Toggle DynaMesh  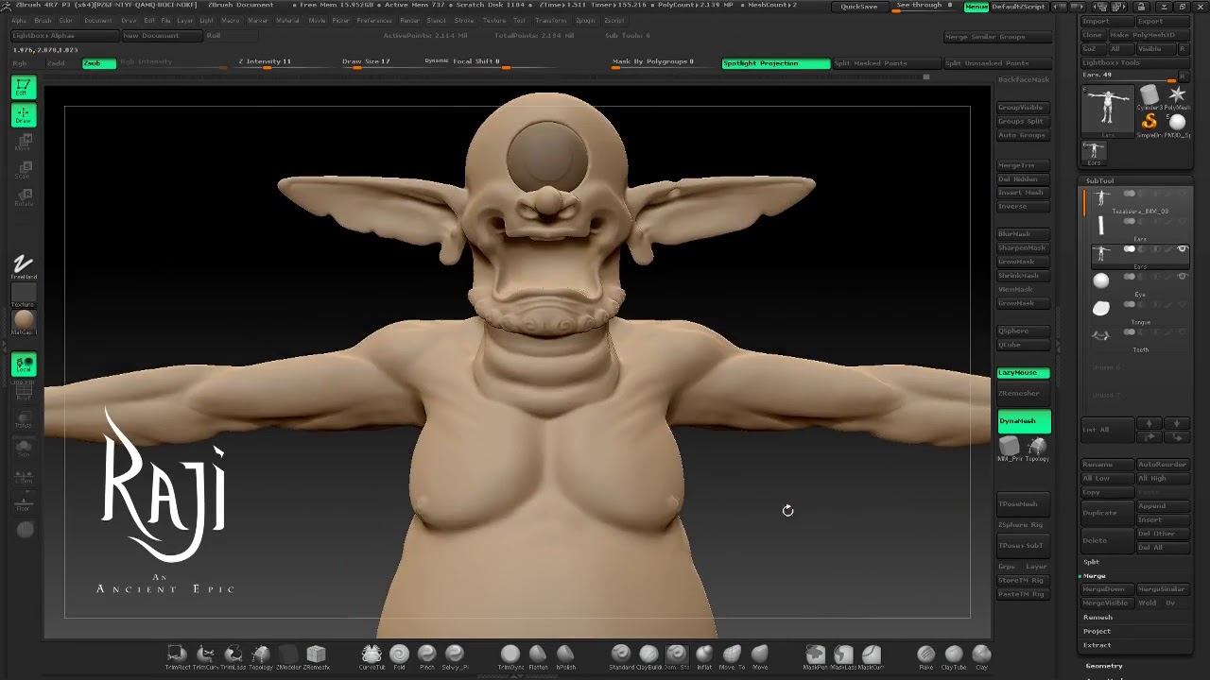coord(1024,421)
